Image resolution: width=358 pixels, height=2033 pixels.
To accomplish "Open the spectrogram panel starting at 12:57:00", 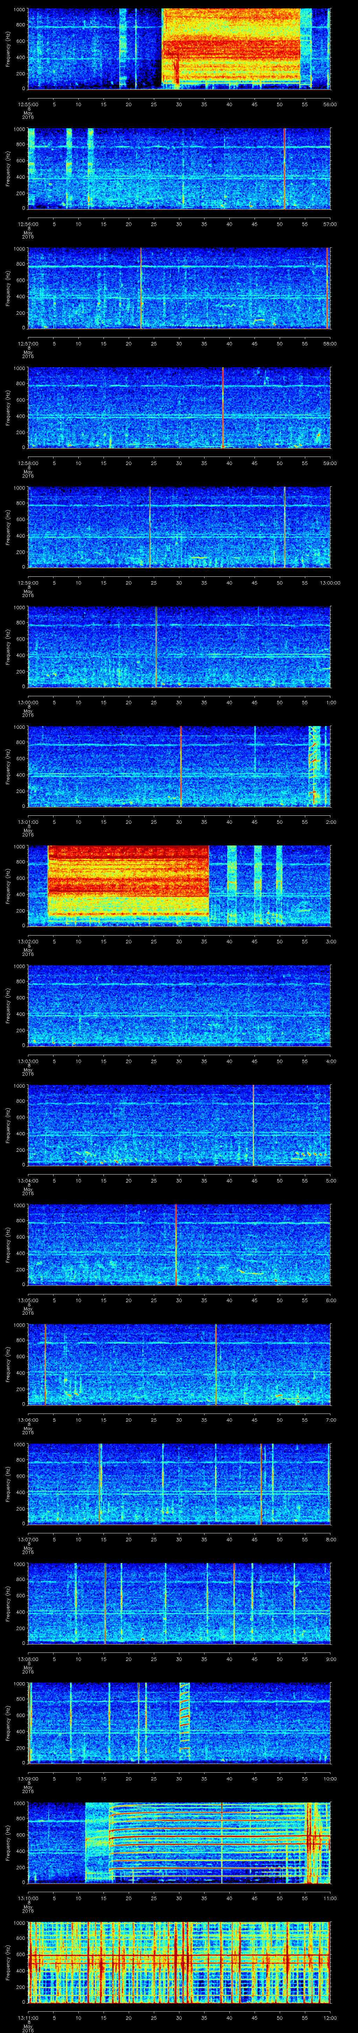I will pos(179,288).
